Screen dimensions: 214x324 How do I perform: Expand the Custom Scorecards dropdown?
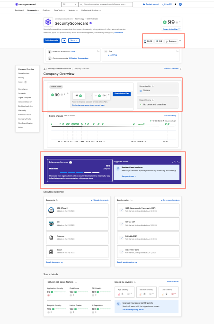79,58
